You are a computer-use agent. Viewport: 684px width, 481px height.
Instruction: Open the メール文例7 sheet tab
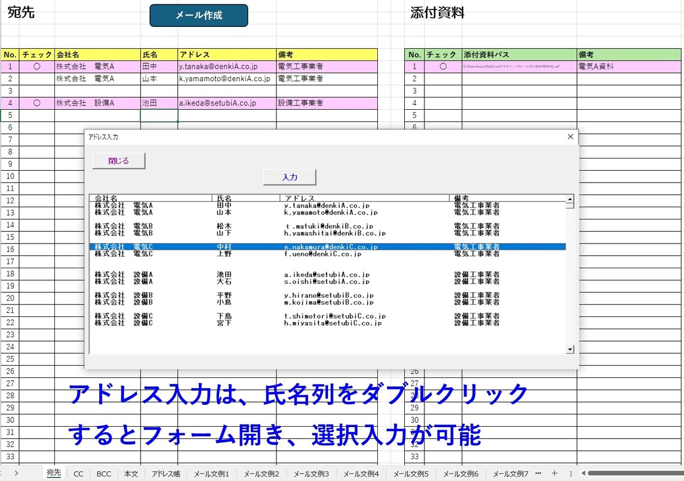pos(511,474)
